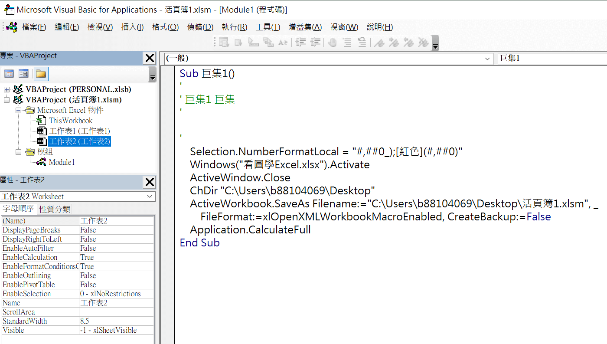Select Module1 in project tree
Screen dimensions: 607x344
click(x=62, y=162)
